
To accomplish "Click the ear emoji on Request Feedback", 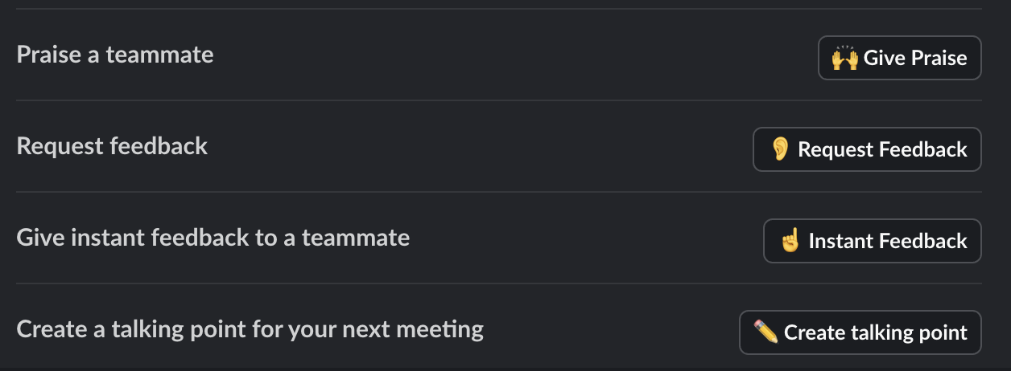I will (779, 149).
